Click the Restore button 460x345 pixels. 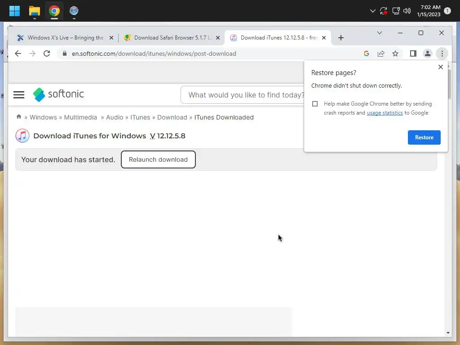point(424,137)
